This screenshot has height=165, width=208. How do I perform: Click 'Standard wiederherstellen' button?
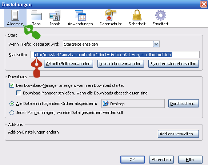tap(173, 64)
